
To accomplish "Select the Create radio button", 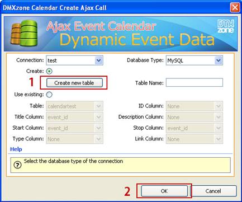I will [x=49, y=71].
